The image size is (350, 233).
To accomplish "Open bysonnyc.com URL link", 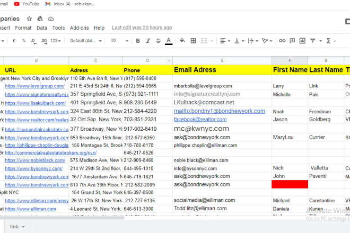I will click(34, 168).
